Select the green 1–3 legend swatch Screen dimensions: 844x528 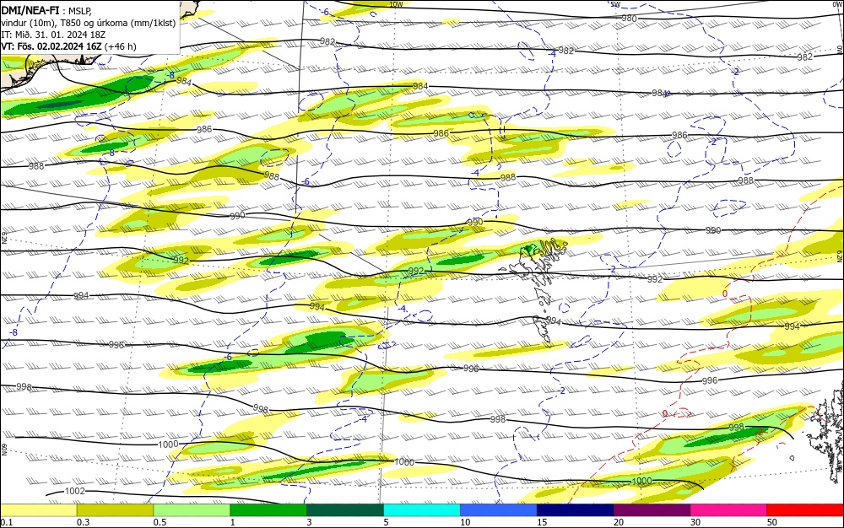[x=268, y=510]
